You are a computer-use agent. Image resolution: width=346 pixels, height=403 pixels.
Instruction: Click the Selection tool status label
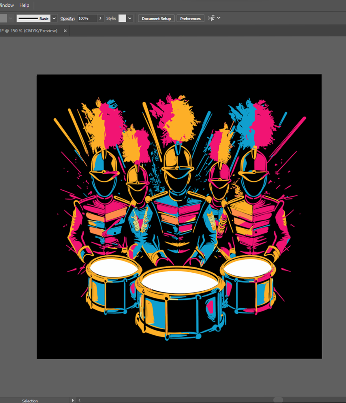tap(30, 401)
